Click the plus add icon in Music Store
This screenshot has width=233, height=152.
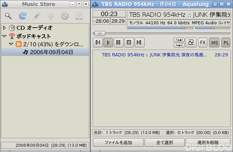51,16
